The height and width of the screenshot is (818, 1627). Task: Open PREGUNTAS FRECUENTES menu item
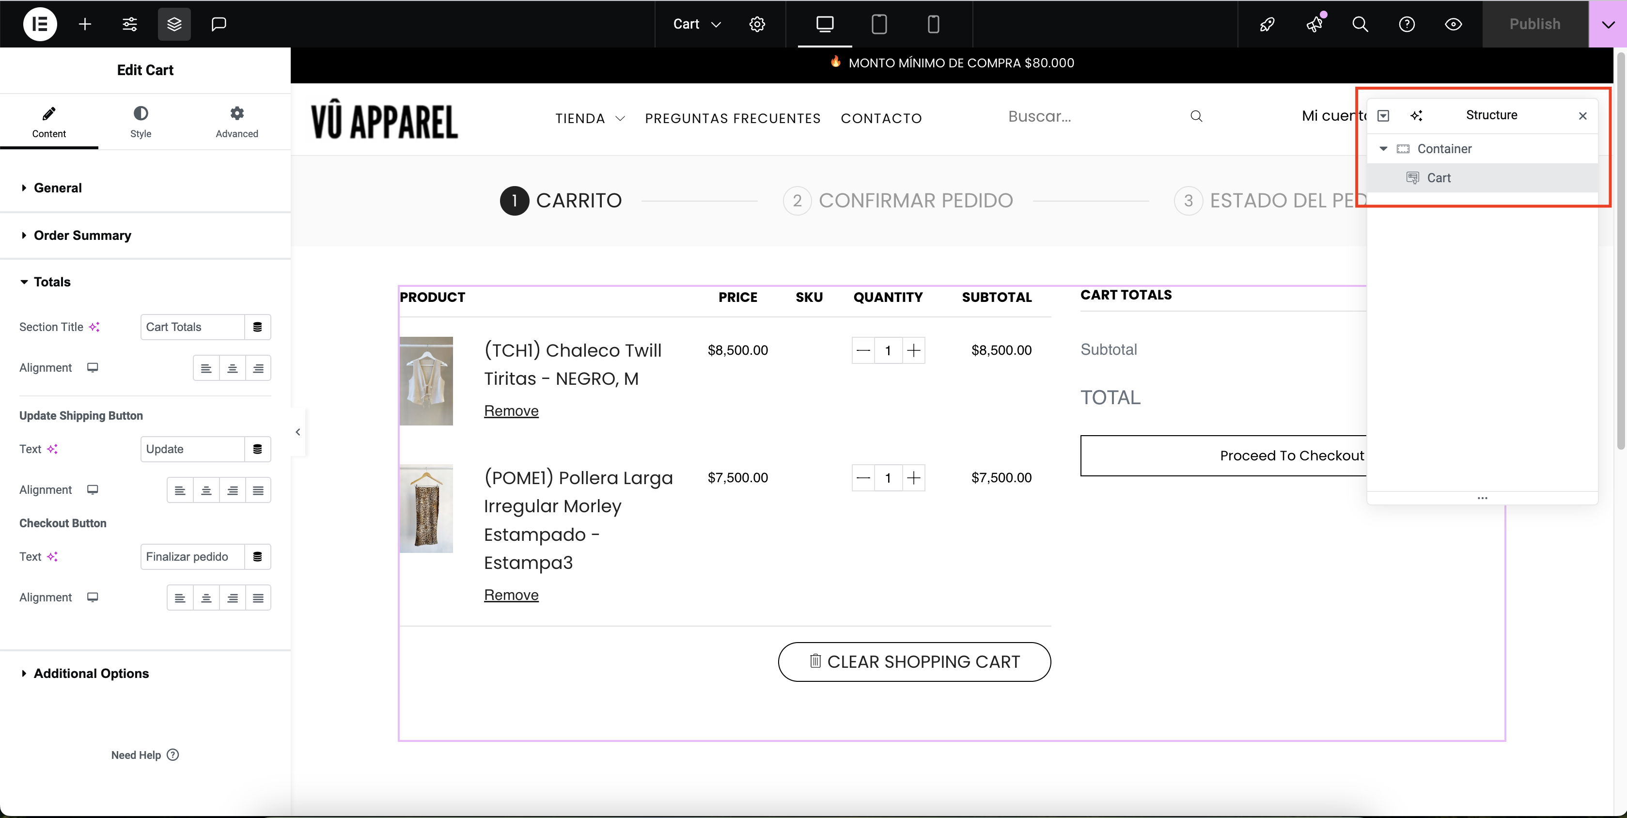click(x=733, y=118)
